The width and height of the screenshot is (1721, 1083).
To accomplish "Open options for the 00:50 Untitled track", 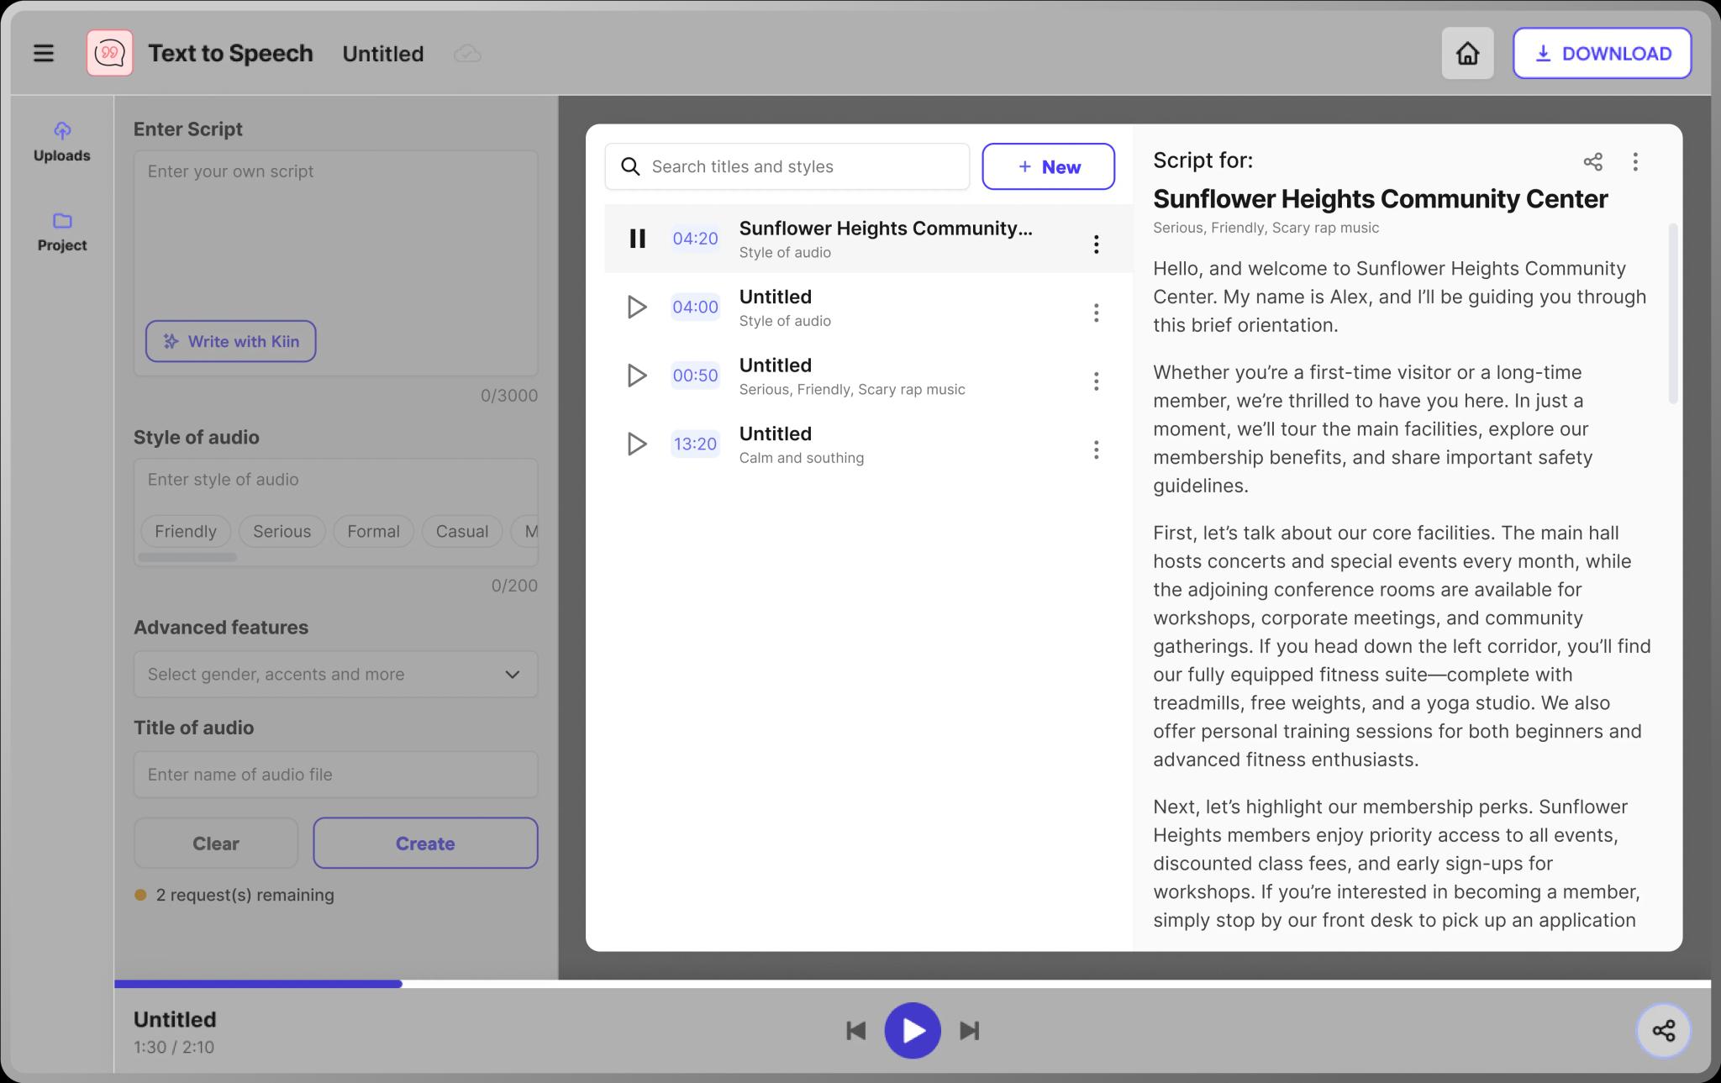I will click(1095, 381).
